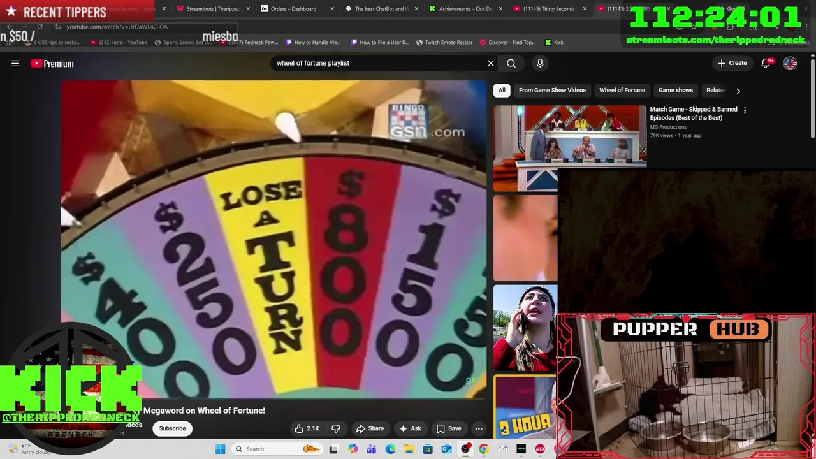Select the Wheel of Fortune chip
The width and height of the screenshot is (816, 459).
coord(622,91)
